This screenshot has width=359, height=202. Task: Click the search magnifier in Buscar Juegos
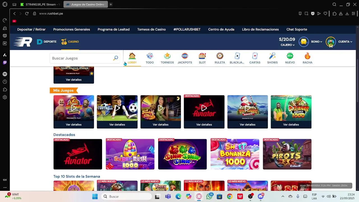tap(116, 58)
